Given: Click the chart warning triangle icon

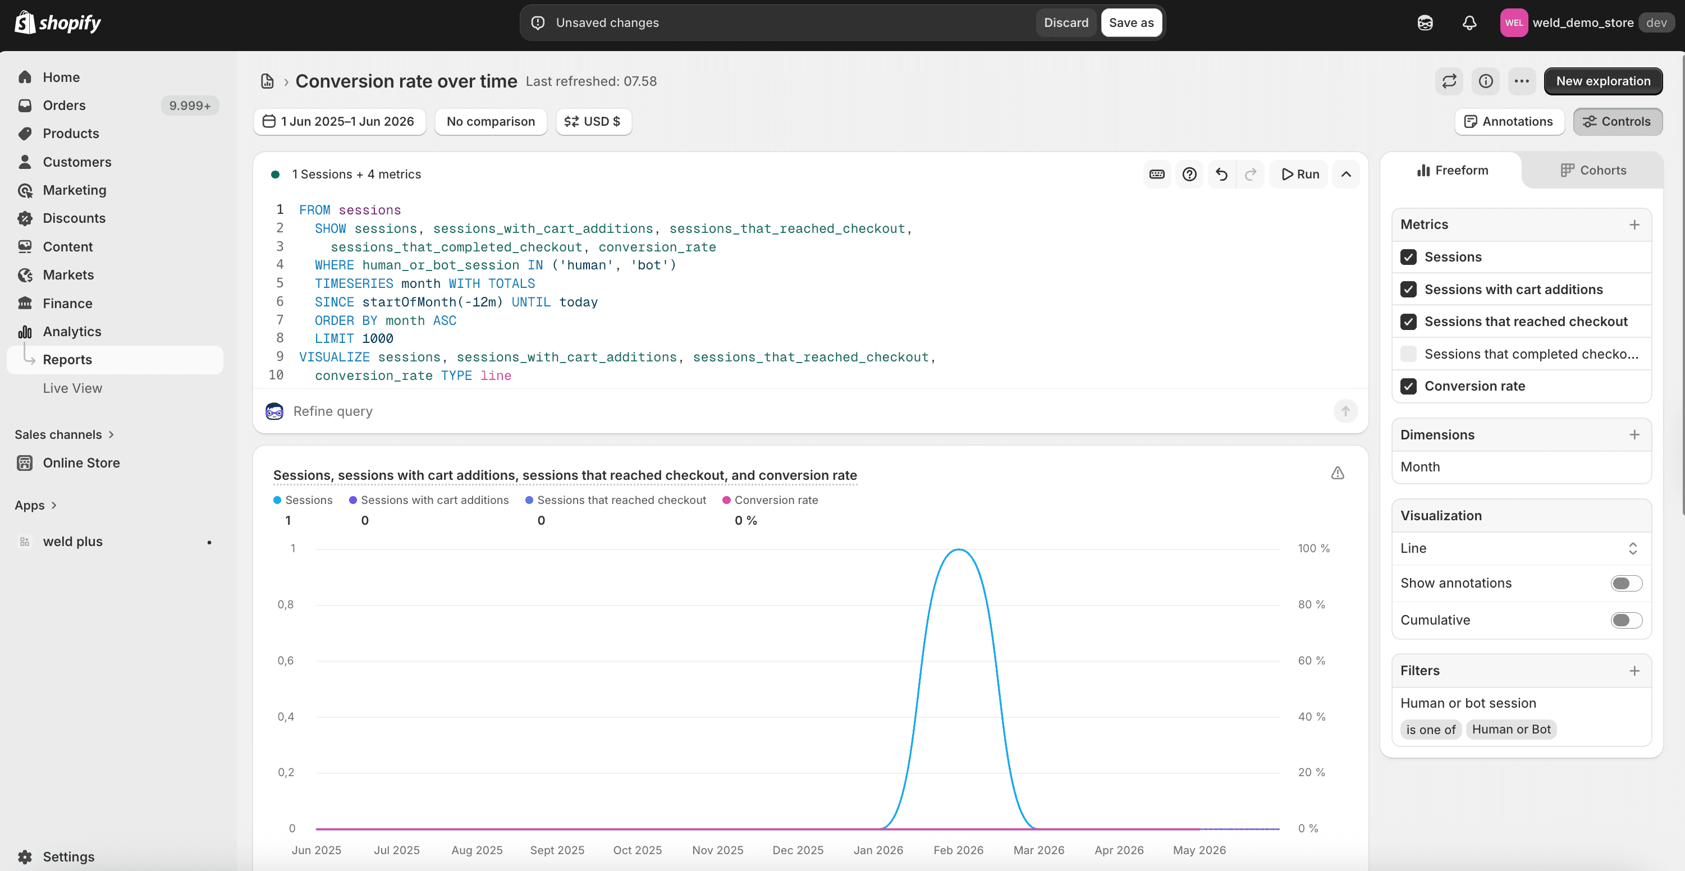Looking at the screenshot, I should [x=1337, y=473].
